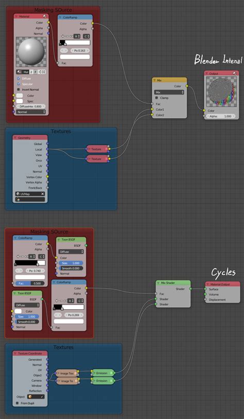244x419 pixels.
Task: Add stop in ColorRamp with Pos 0.269
Action: pyautogui.click(x=57, y=301)
